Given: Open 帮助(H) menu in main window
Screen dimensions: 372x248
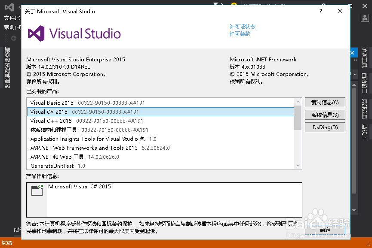Looking at the screenshot, I should (12, 27).
